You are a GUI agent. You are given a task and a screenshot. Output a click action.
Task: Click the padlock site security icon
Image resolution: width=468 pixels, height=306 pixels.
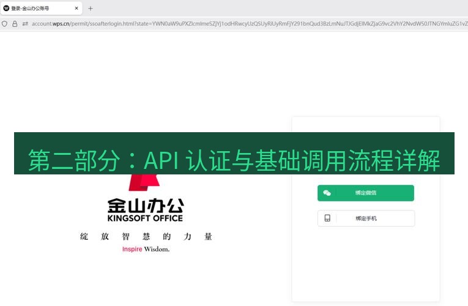(x=15, y=24)
